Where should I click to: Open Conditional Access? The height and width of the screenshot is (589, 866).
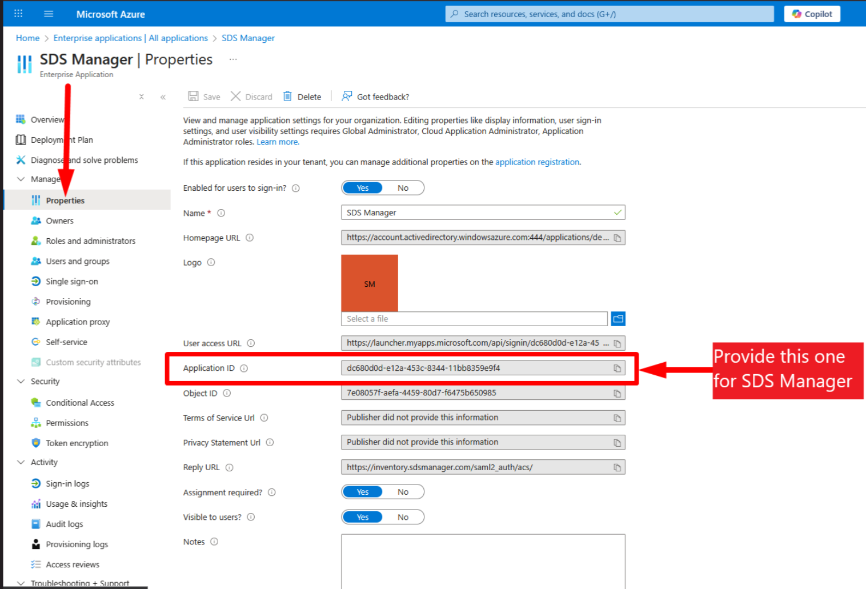click(x=79, y=402)
